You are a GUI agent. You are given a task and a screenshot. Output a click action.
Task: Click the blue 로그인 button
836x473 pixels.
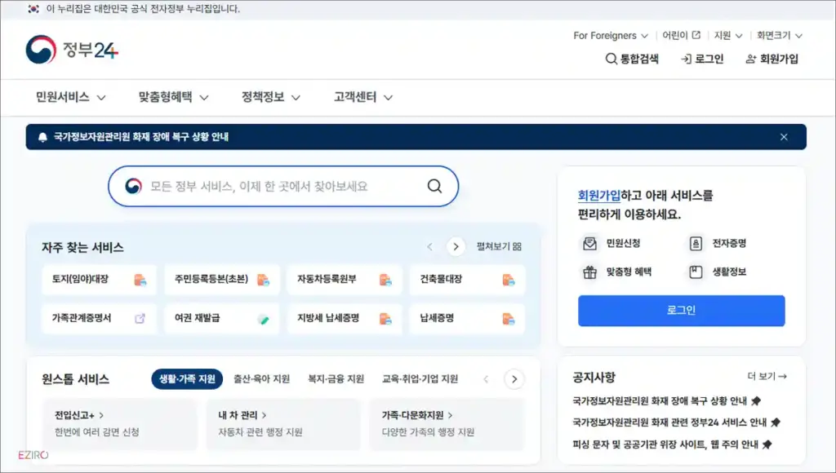[681, 311]
